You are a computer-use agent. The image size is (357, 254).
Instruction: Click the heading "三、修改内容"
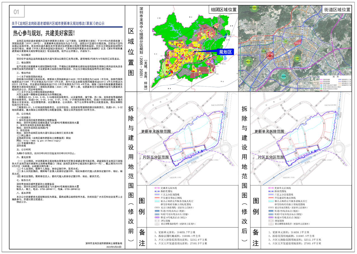tap(24, 72)
